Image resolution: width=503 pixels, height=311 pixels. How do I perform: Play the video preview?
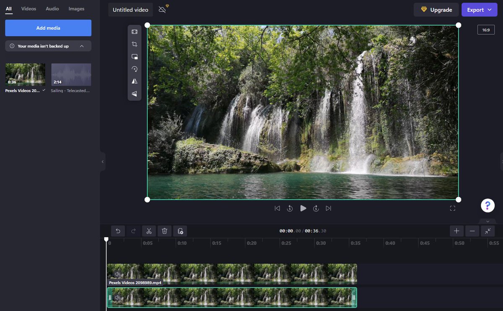coord(303,208)
